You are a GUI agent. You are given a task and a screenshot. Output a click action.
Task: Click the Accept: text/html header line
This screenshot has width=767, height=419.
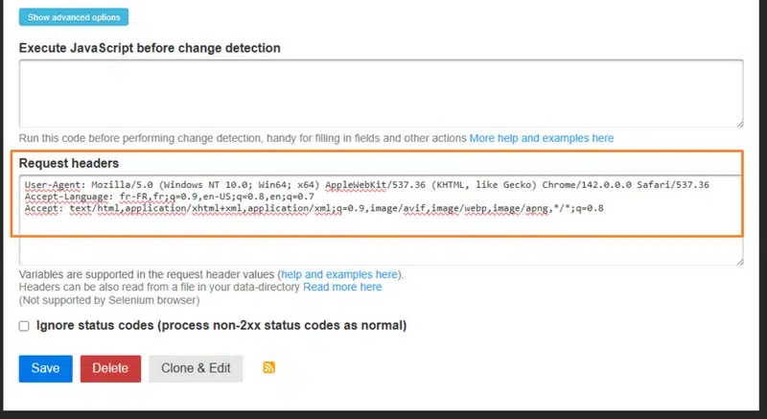click(x=314, y=208)
